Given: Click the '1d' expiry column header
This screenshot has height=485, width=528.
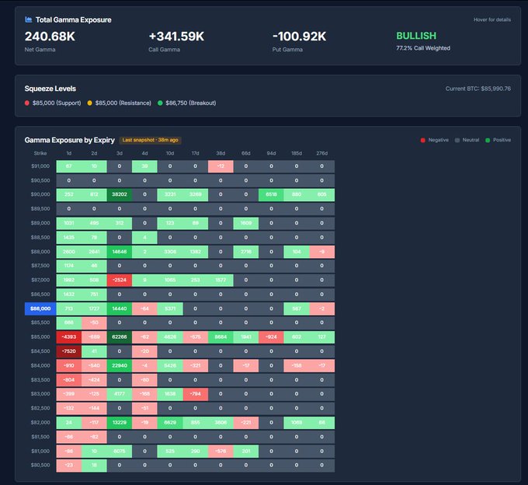Looking at the screenshot, I should pyautogui.click(x=68, y=153).
